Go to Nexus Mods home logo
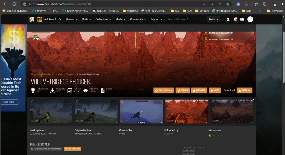This screenshot has height=155, width=285. [32, 19]
